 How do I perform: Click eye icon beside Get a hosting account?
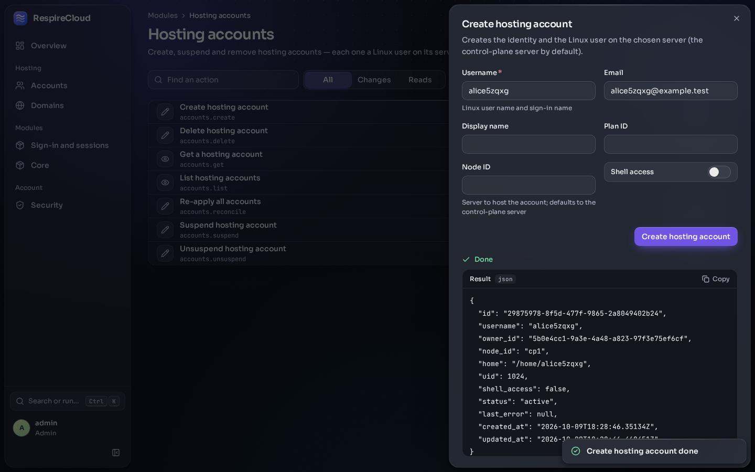(165, 159)
